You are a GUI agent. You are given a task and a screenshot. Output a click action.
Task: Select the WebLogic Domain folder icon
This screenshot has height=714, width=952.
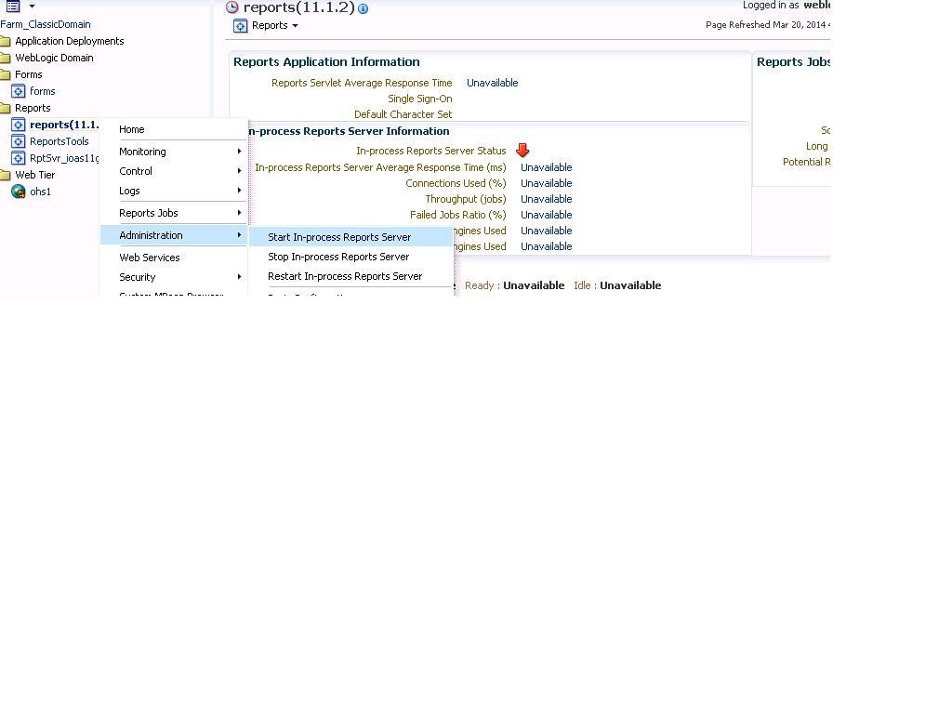pyautogui.click(x=6, y=59)
